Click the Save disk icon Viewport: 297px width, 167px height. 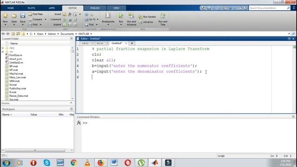(x=23, y=16)
